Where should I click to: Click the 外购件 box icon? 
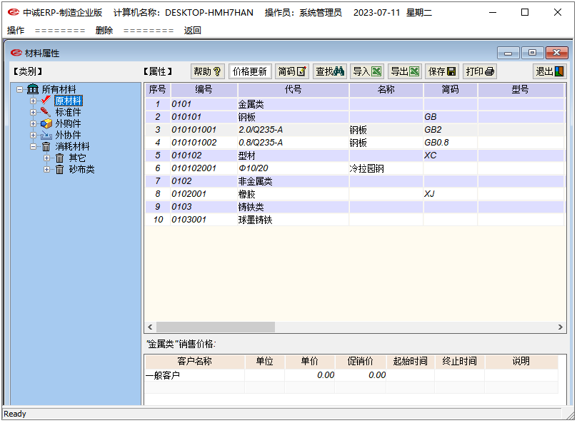click(x=46, y=123)
